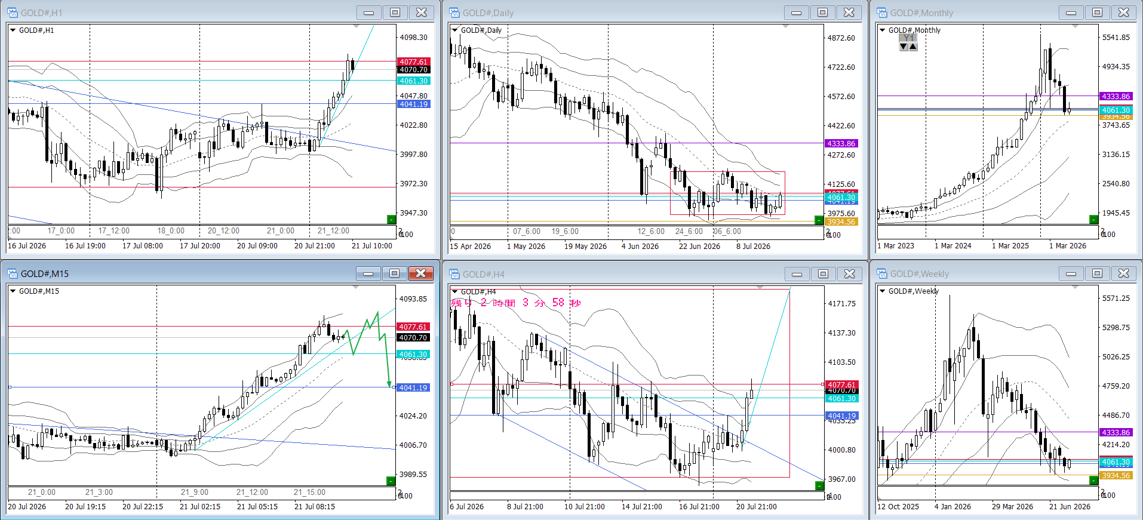Click the '29 Mar 2026' date label in Weekly chart
Image resolution: width=1143 pixels, height=520 pixels.
[x=1012, y=506]
